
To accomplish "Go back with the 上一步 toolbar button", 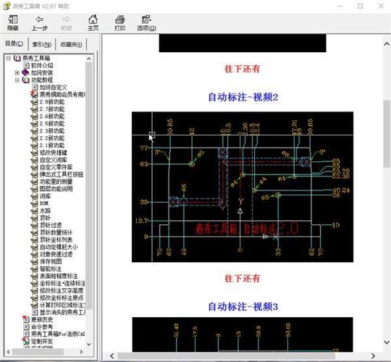I will 39,22.
